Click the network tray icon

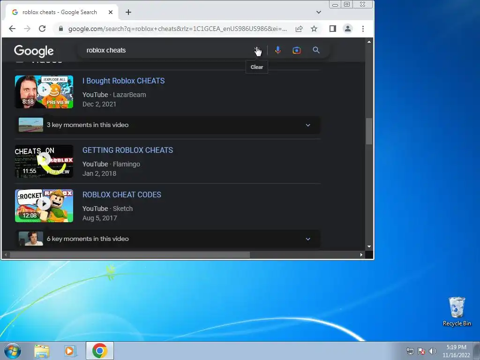[x=410, y=351]
